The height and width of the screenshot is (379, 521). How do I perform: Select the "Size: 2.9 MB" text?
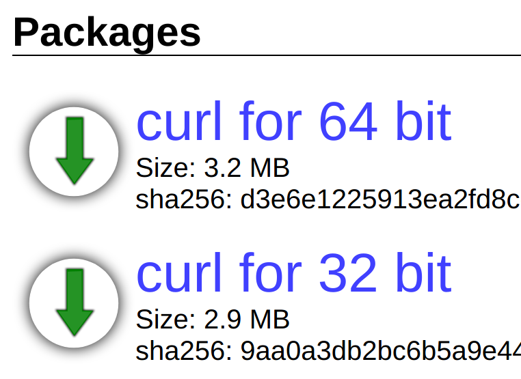pos(213,319)
